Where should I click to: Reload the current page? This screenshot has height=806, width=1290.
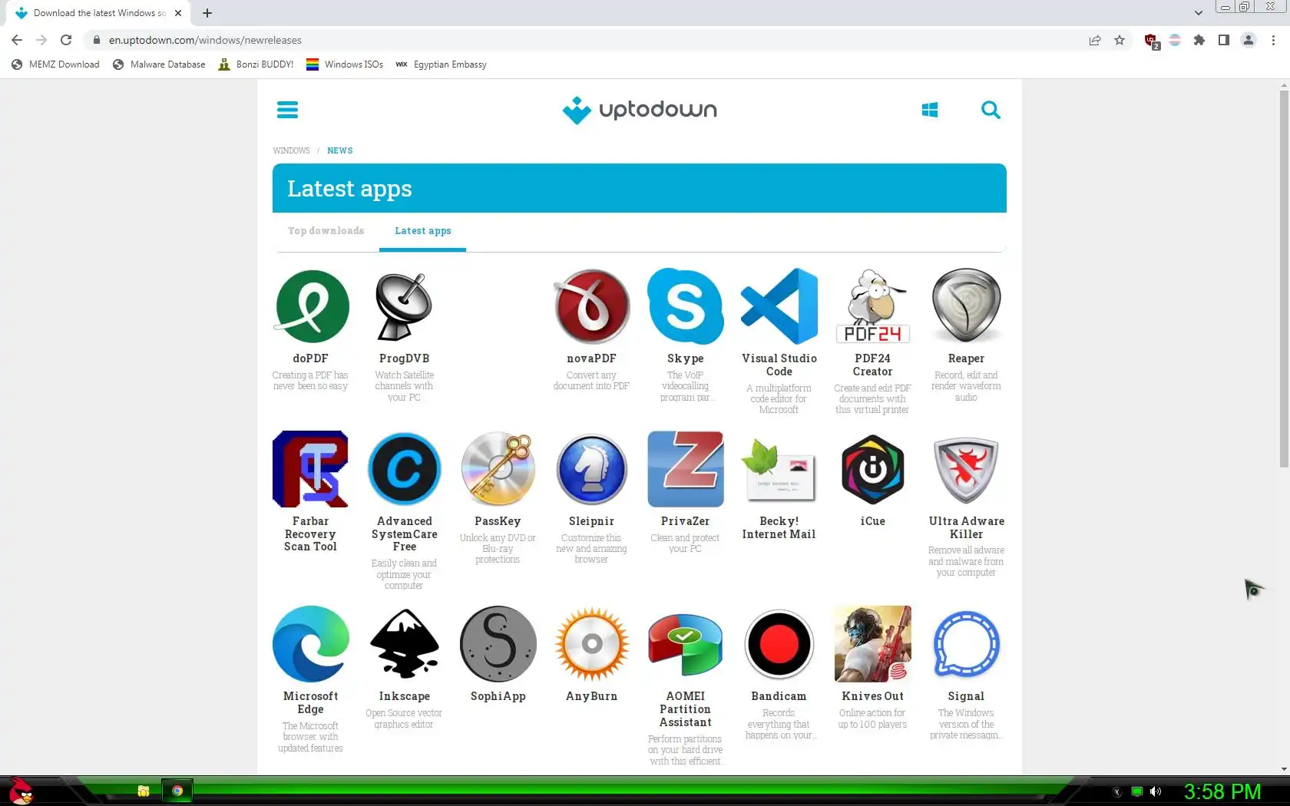point(66,40)
